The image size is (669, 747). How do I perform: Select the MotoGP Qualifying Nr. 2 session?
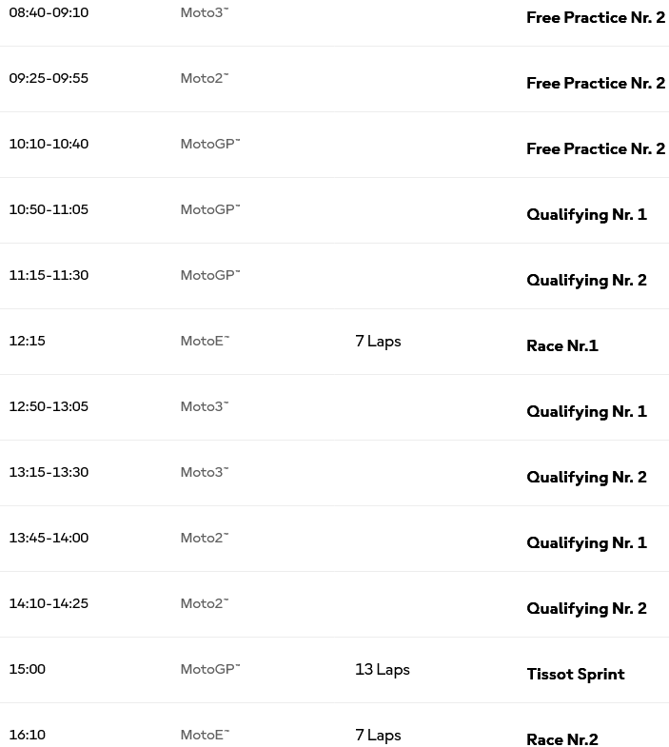point(586,281)
